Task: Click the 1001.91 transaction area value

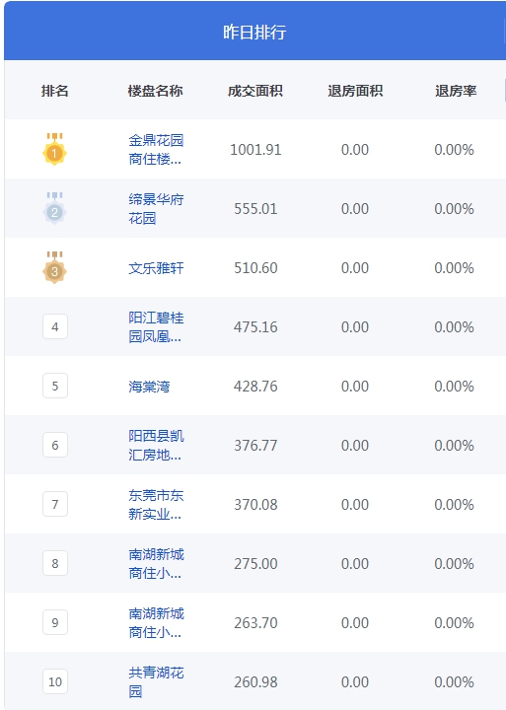Action: pyautogui.click(x=255, y=150)
